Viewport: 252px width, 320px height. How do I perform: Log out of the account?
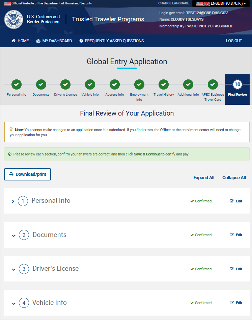[x=234, y=41]
